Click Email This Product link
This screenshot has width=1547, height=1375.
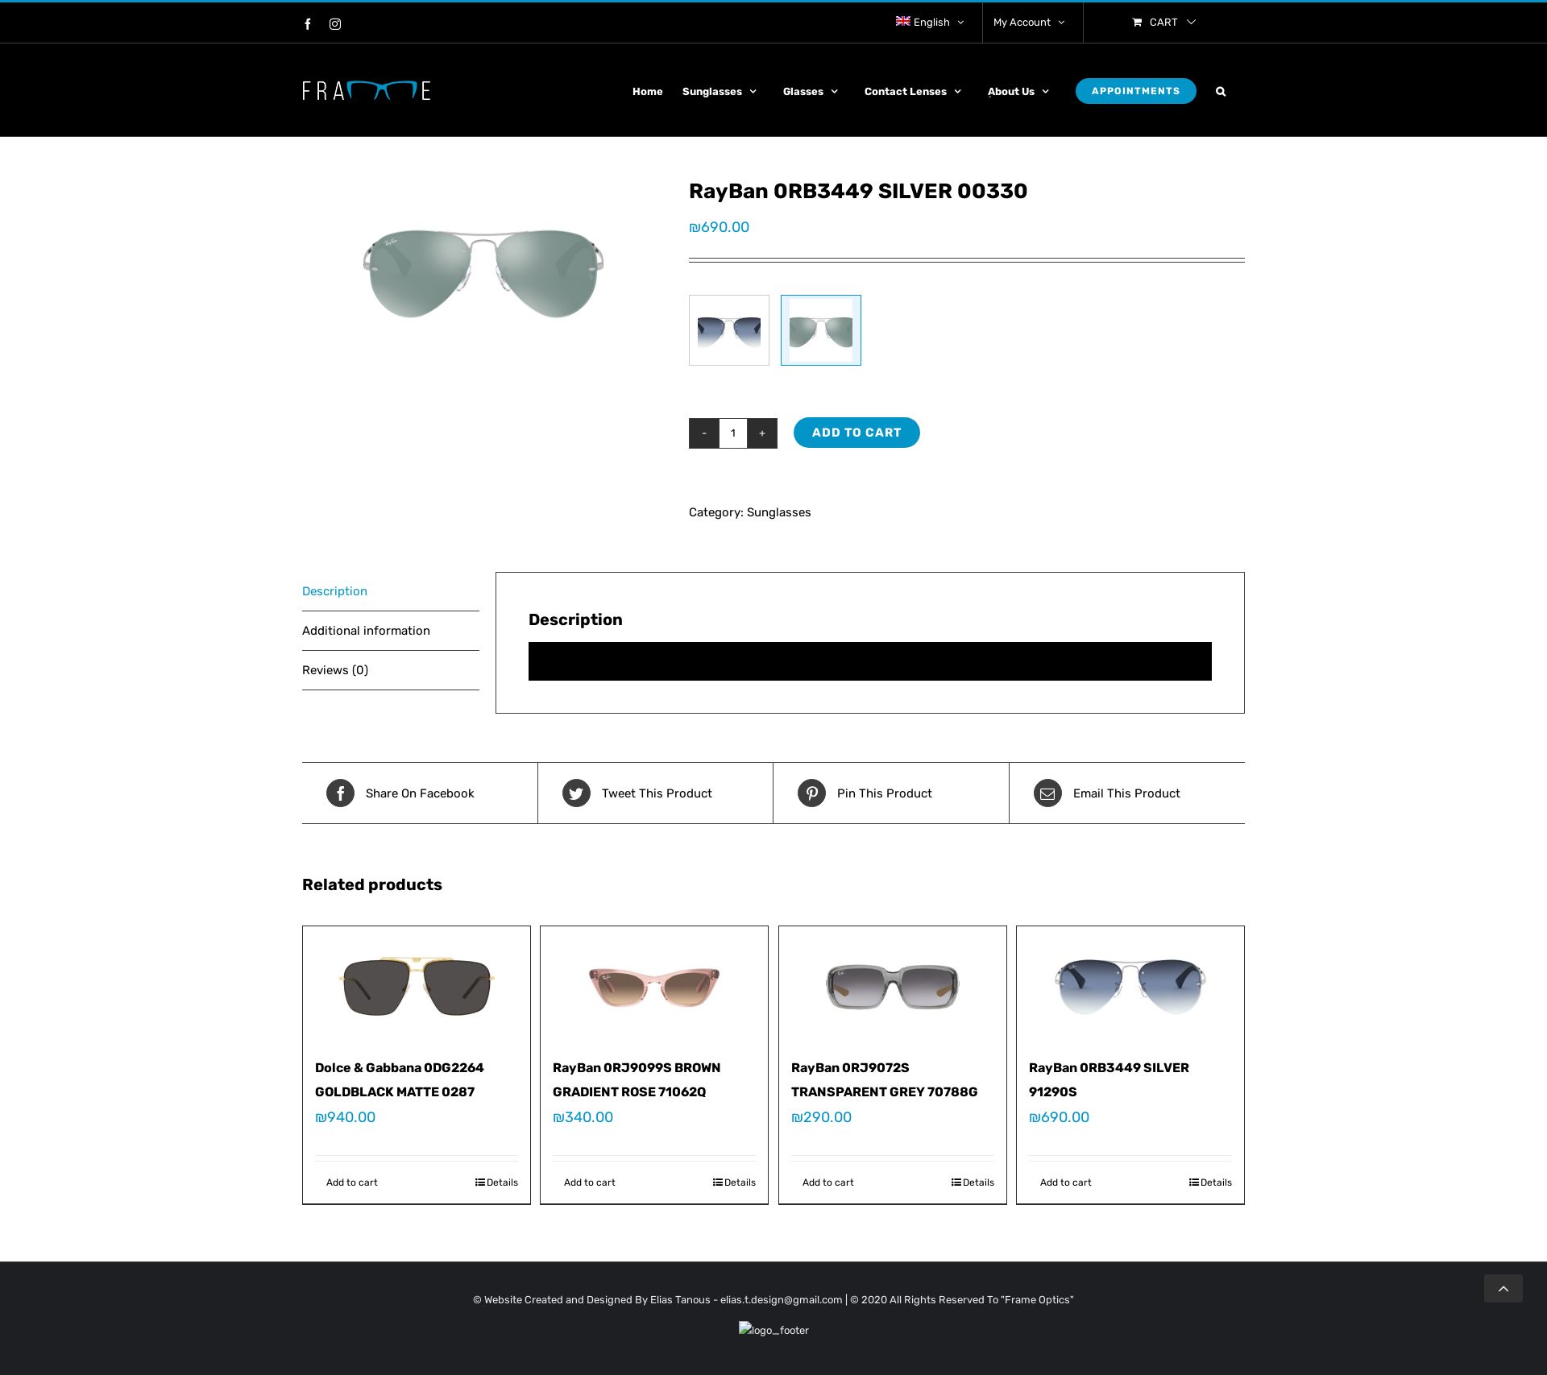tap(1126, 793)
